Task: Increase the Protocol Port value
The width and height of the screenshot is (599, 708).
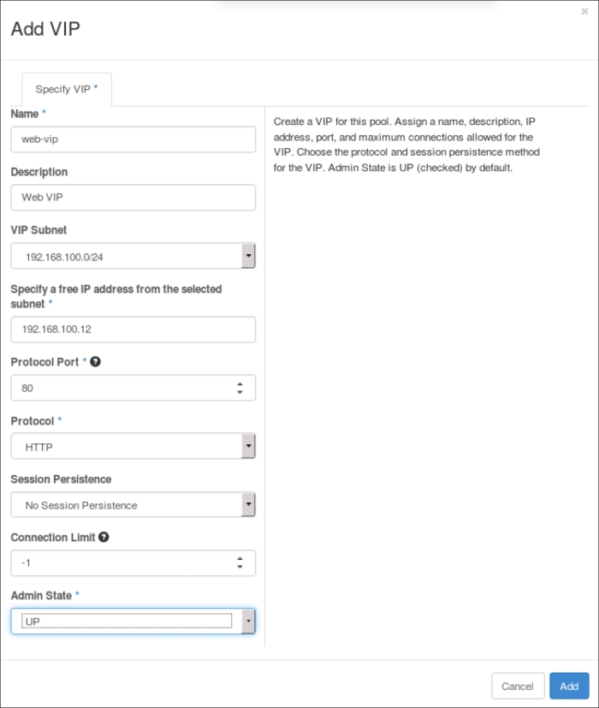Action: tap(240, 384)
